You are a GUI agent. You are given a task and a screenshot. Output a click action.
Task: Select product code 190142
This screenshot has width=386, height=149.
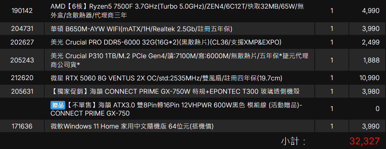coord(22,11)
